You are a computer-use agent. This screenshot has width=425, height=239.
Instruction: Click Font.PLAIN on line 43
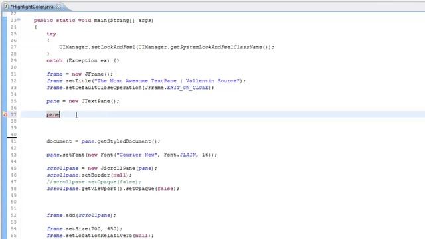[180, 155]
